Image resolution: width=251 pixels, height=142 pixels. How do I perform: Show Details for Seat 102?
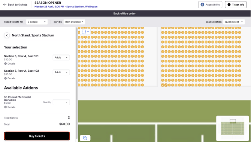(10, 78)
